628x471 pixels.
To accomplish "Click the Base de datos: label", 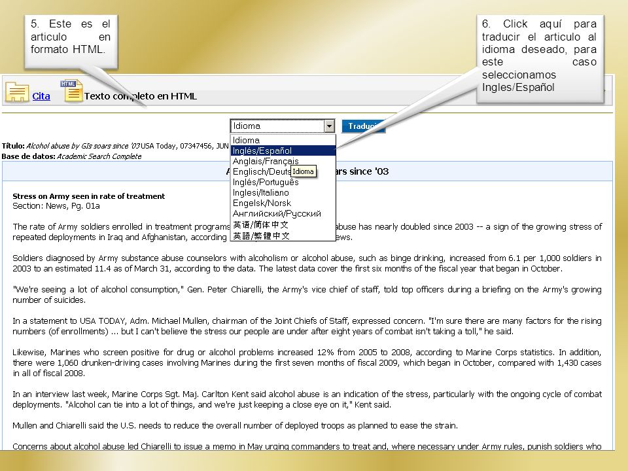I will 28,156.
